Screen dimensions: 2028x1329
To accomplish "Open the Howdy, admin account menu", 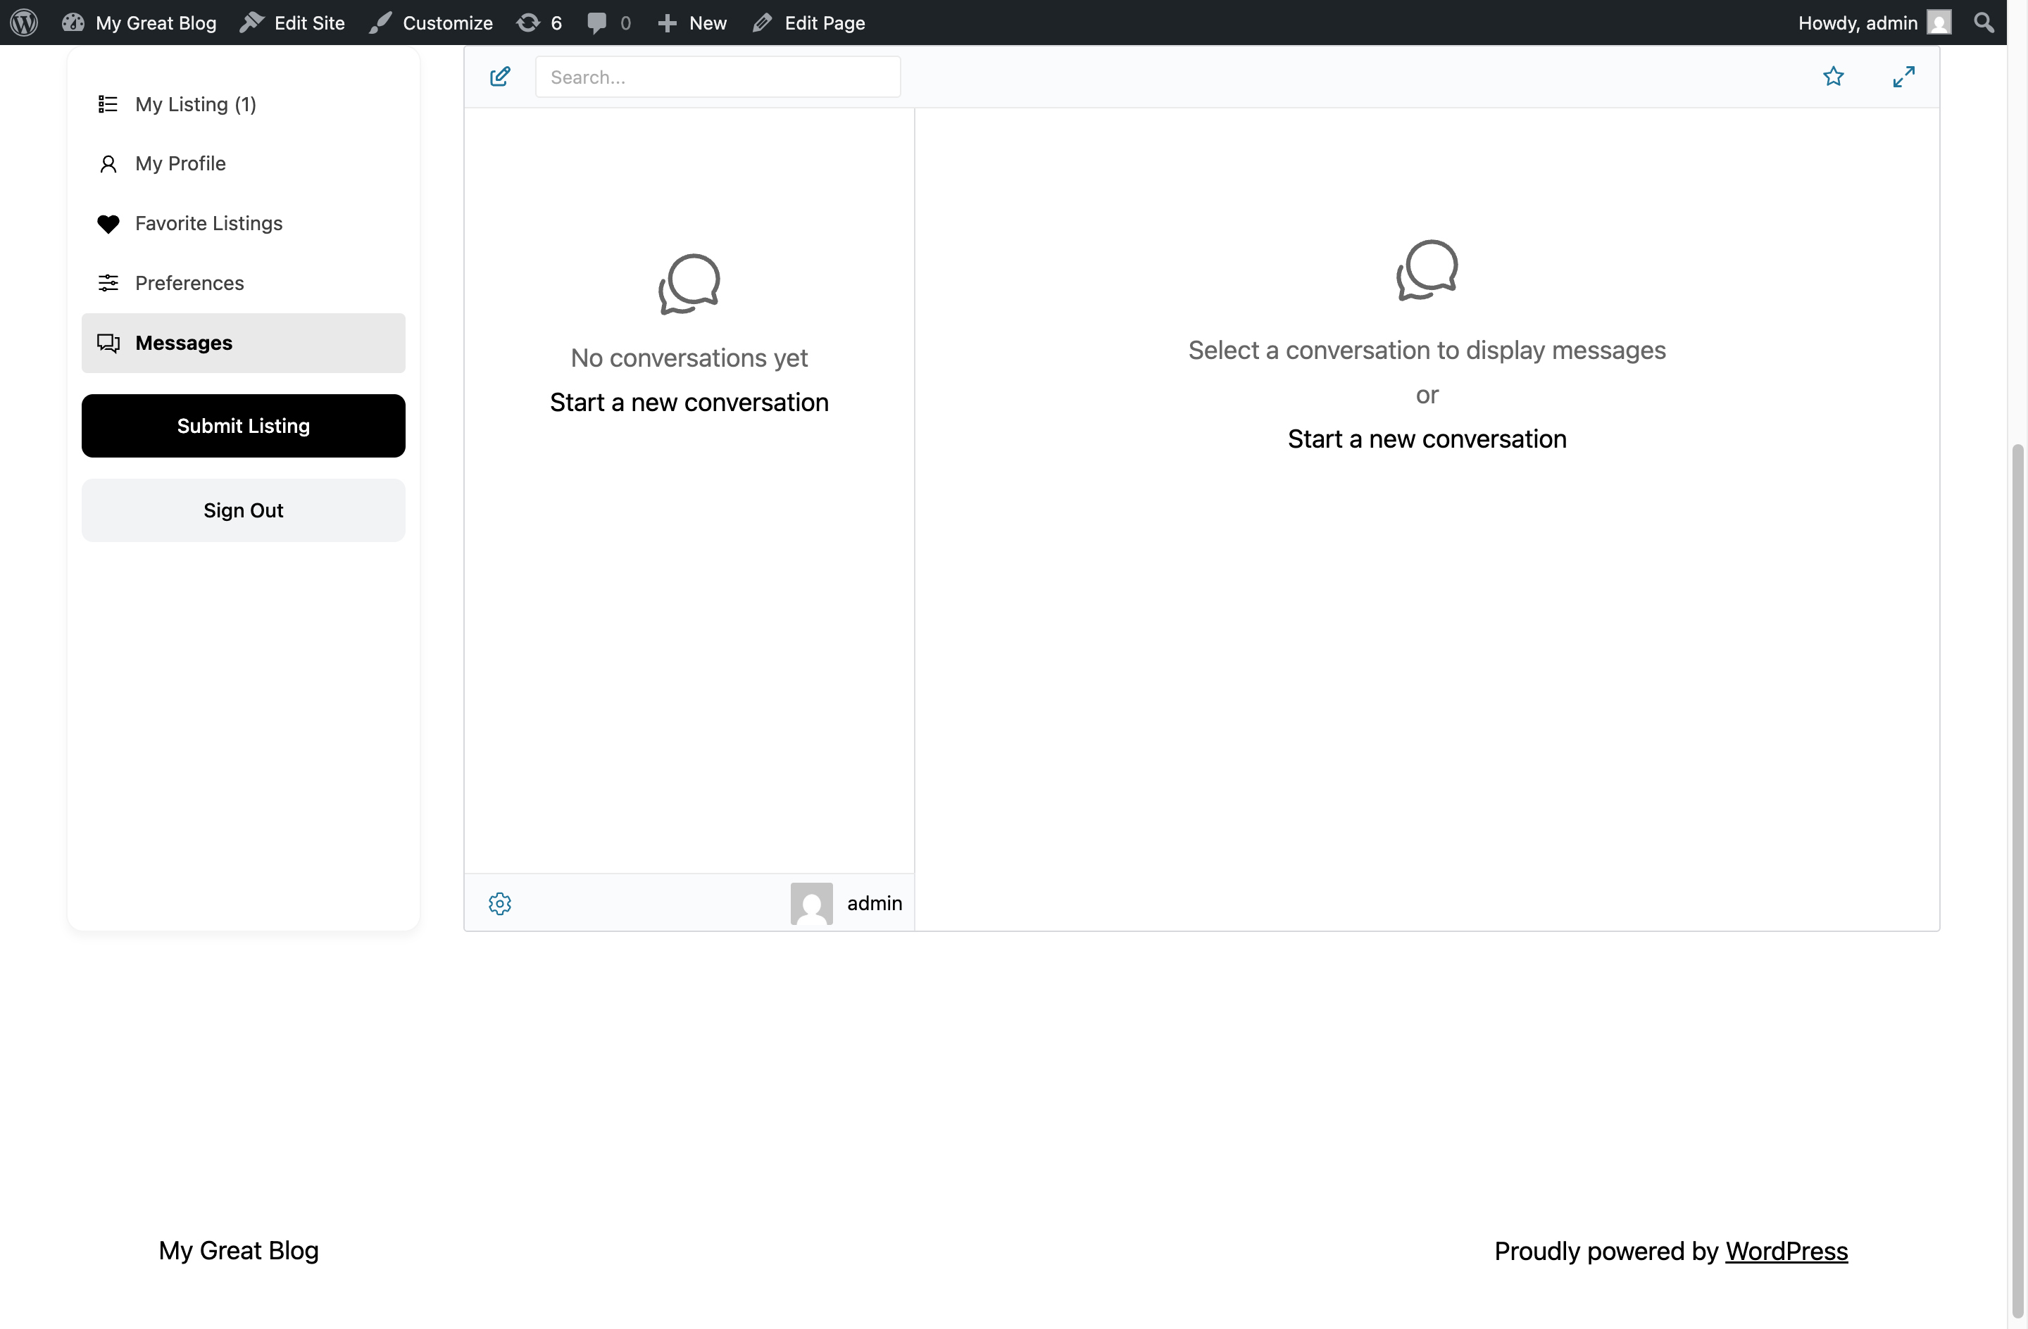I will (x=1874, y=22).
